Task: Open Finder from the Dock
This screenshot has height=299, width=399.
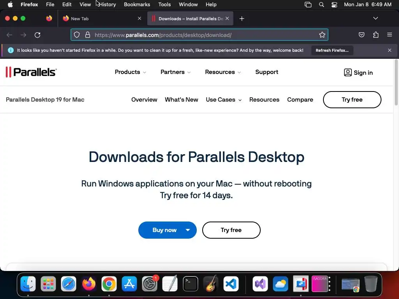Action: pyautogui.click(x=28, y=284)
